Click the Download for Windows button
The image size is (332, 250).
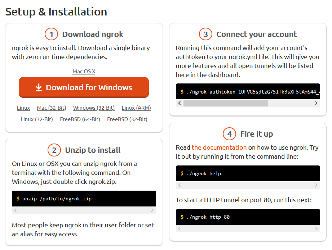(x=84, y=87)
